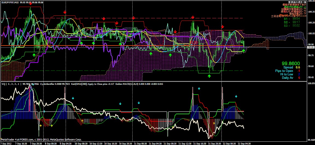Click the rightmost green up arrow in main chart

243,51
